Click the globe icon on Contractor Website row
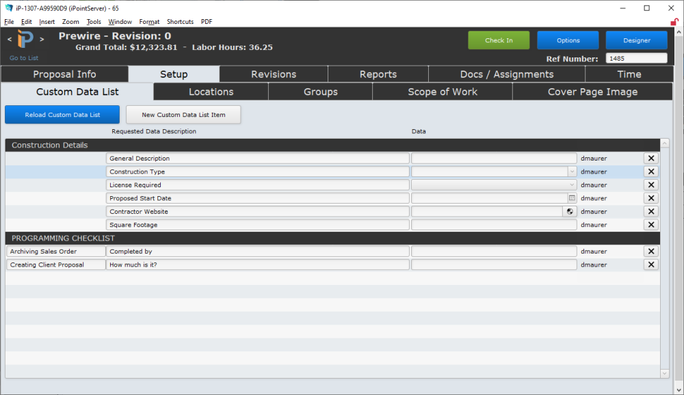The height and width of the screenshot is (395, 684). (569, 211)
